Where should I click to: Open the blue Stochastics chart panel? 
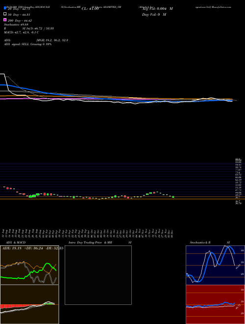pyautogui.click(x=215, y=265)
